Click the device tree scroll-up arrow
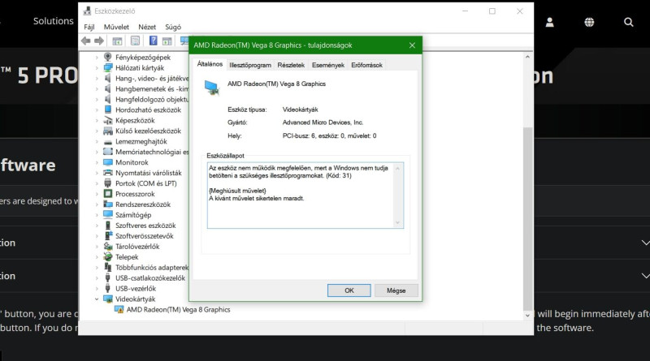Viewport: 650px width, 361px height. (527, 57)
